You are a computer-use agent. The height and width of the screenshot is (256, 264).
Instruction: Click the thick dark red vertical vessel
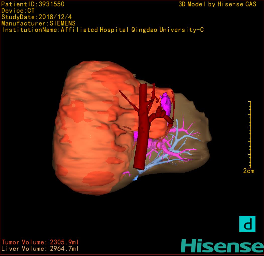point(141,131)
